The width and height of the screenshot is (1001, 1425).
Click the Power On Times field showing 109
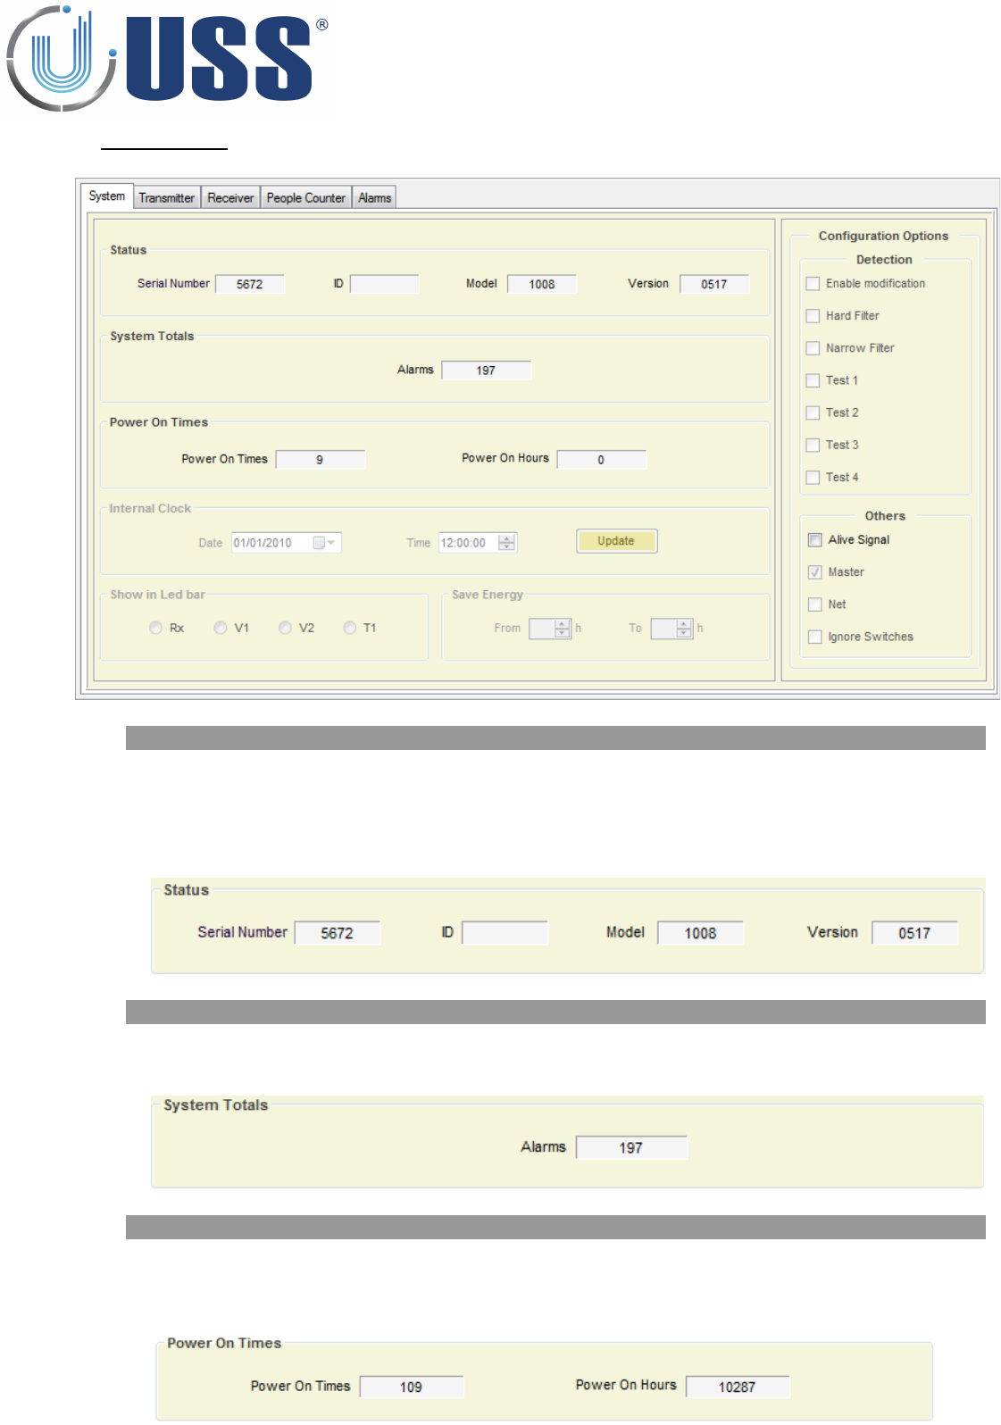tap(412, 1387)
